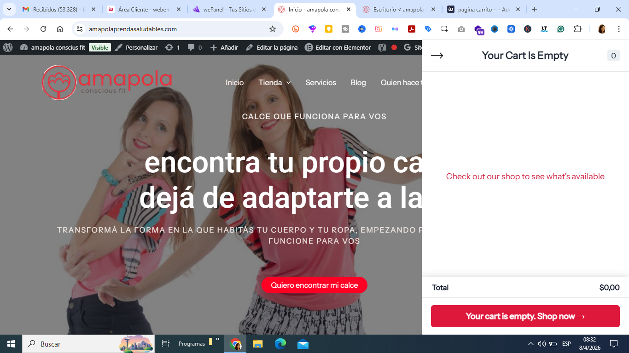Open the Grammarly extension icon
The width and height of the screenshot is (629, 353).
pos(561,29)
